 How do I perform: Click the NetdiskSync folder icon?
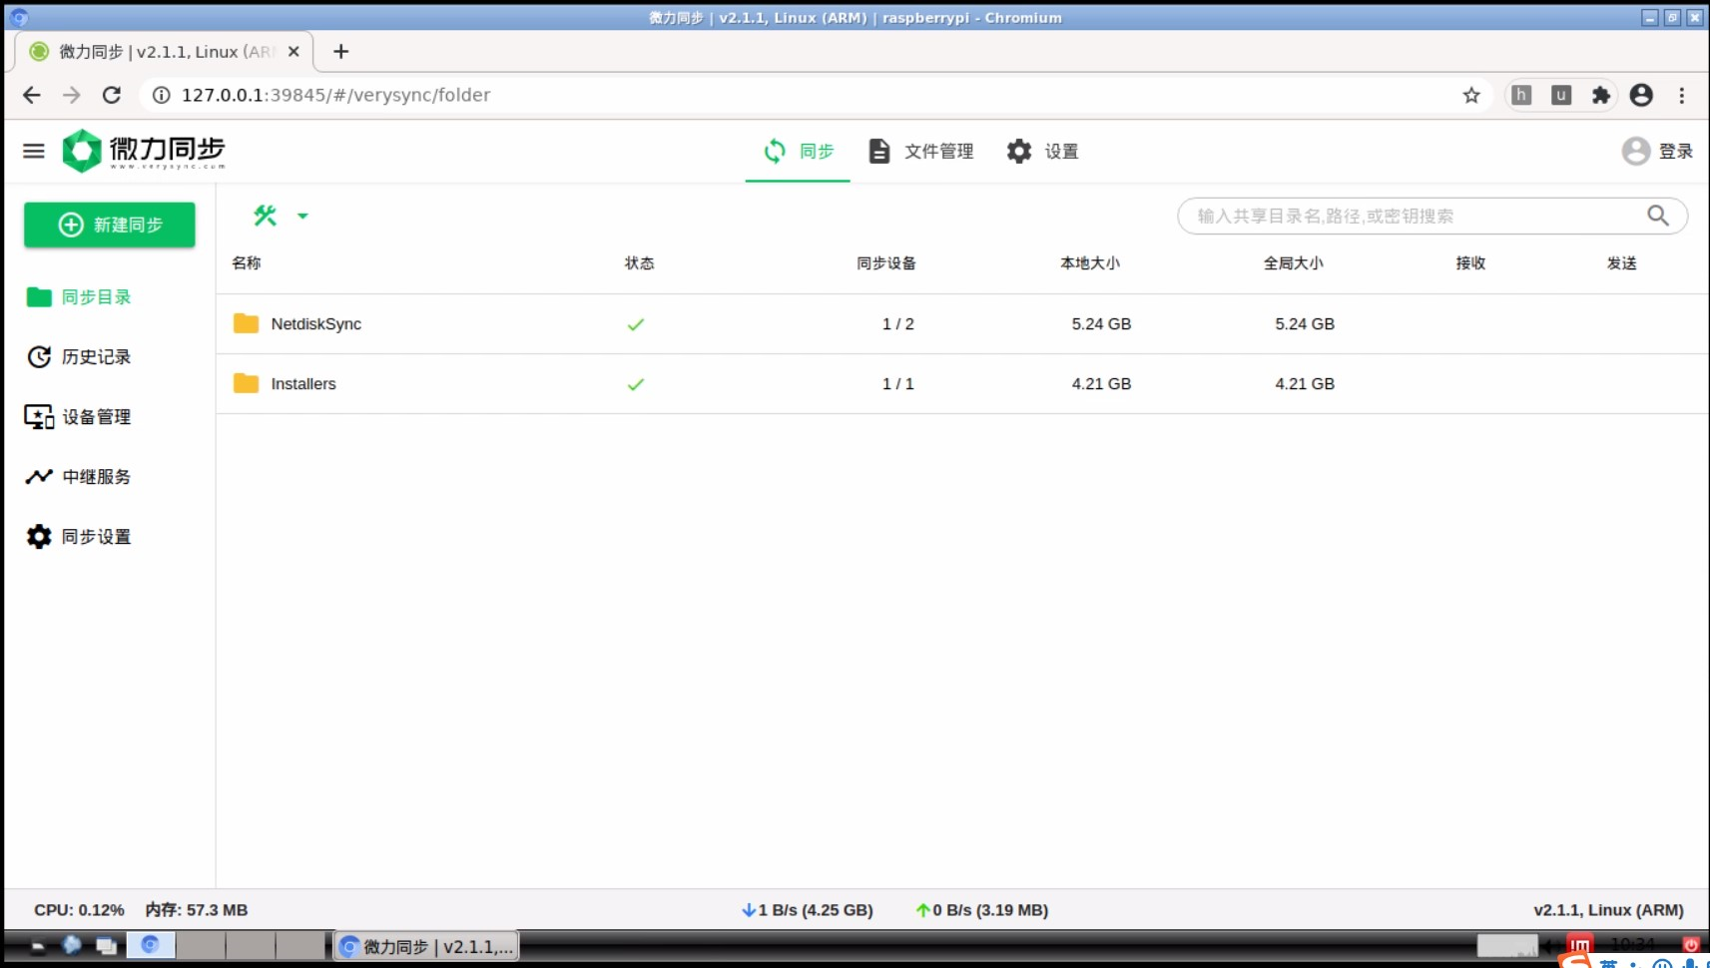coord(246,323)
